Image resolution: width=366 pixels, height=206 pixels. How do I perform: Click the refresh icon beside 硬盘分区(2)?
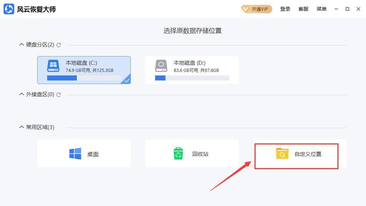click(x=59, y=45)
